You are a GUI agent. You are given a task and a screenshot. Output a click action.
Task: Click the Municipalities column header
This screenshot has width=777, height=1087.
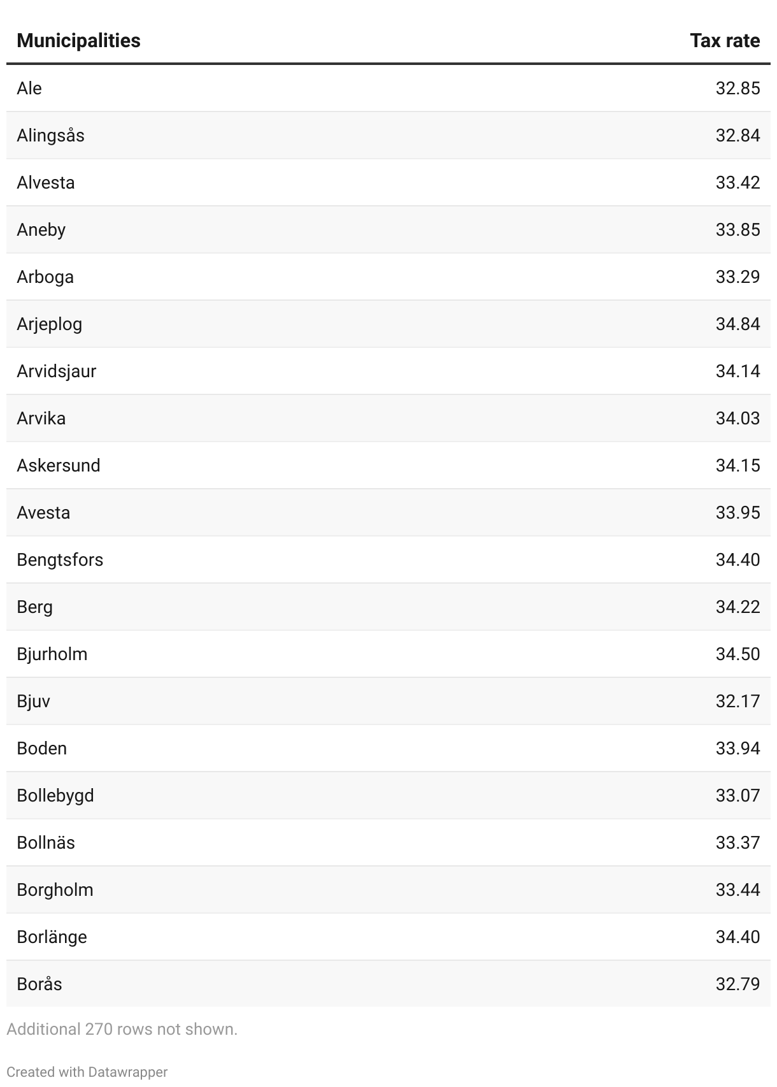click(78, 41)
